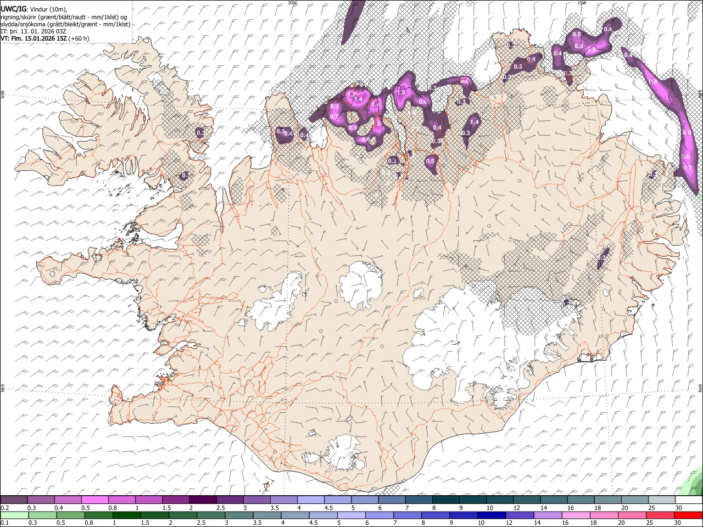
Task: Click the 0.4 number label in upper legend row
Action: [x=59, y=507]
